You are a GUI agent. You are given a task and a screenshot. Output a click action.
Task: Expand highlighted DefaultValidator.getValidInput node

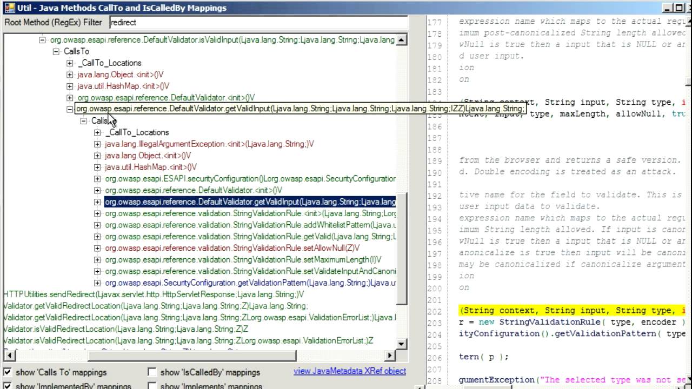click(x=97, y=202)
